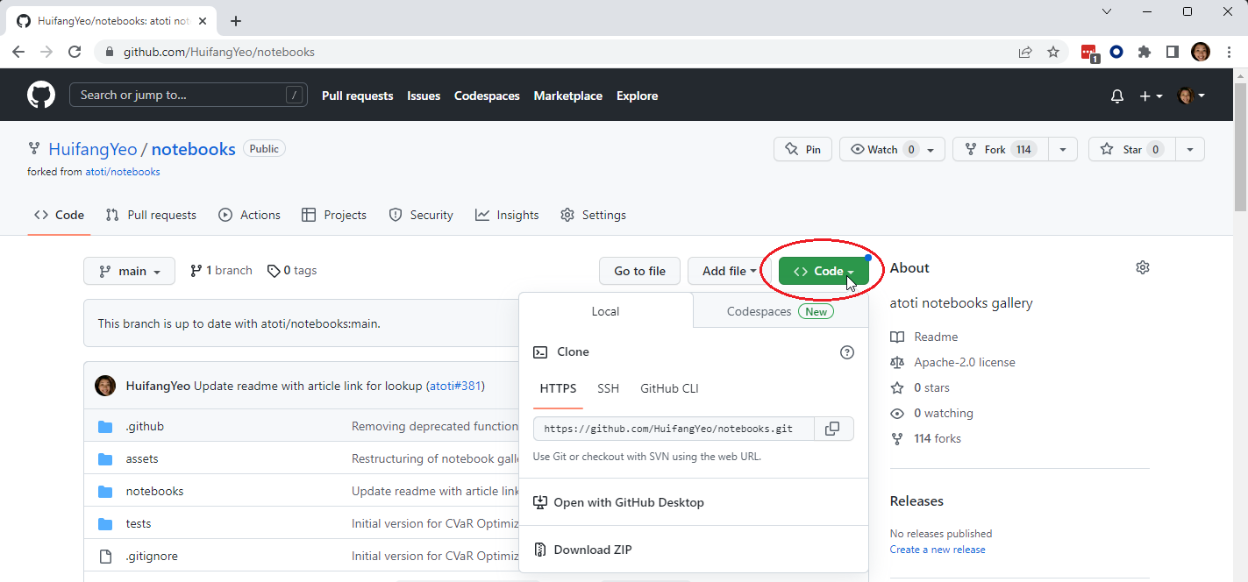Open the Add file dropdown

click(729, 271)
